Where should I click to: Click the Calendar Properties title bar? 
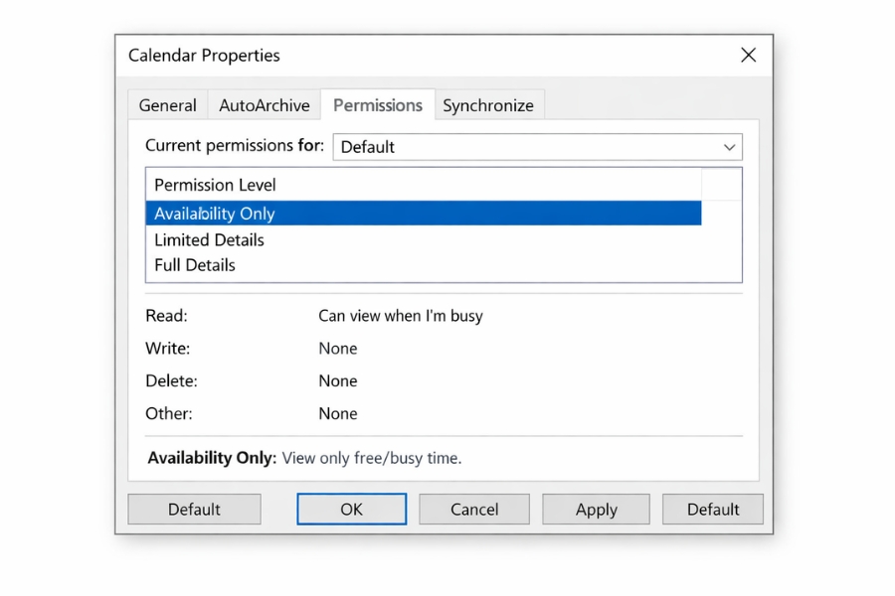tap(398, 56)
